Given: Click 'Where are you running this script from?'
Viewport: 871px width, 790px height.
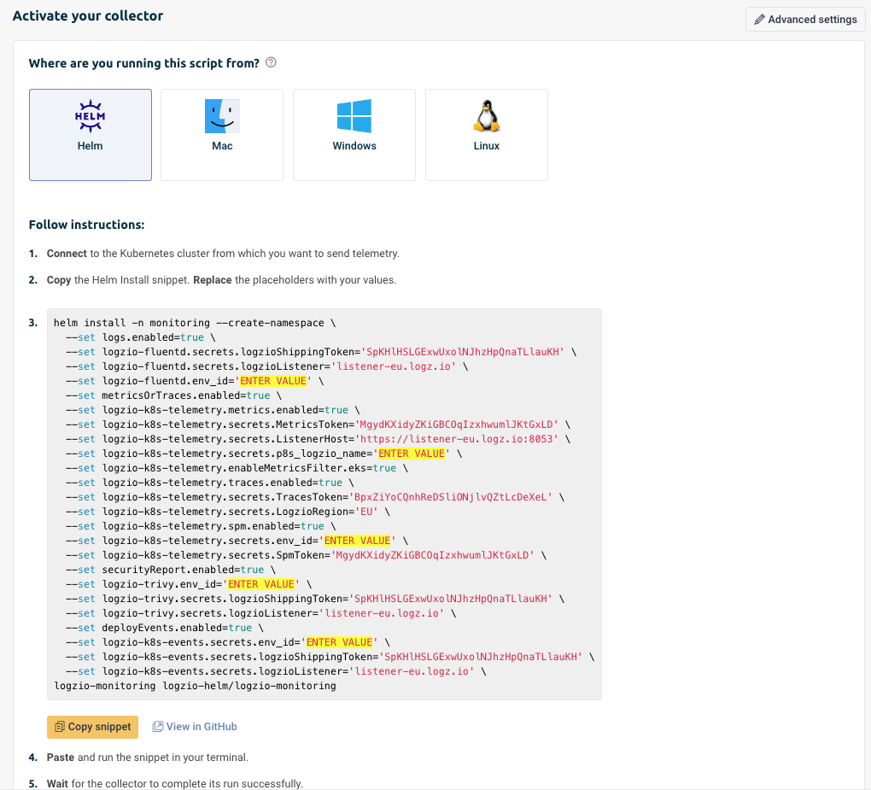Looking at the screenshot, I should coord(143,63).
